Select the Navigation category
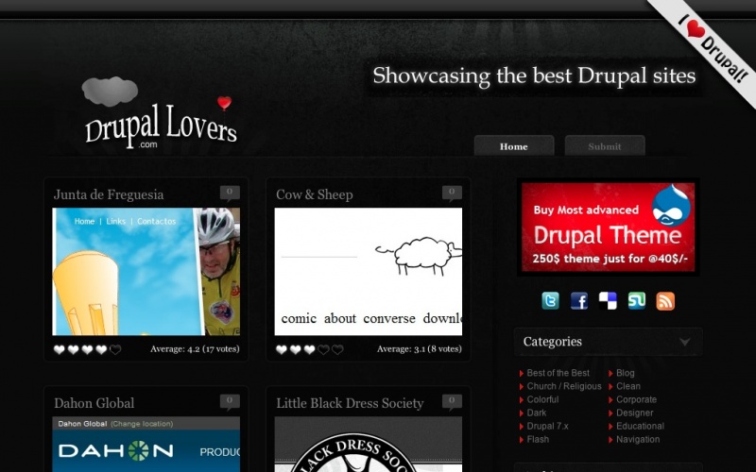 coord(637,439)
